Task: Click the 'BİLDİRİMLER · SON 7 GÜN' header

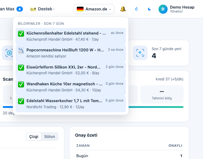Action: [41, 24]
